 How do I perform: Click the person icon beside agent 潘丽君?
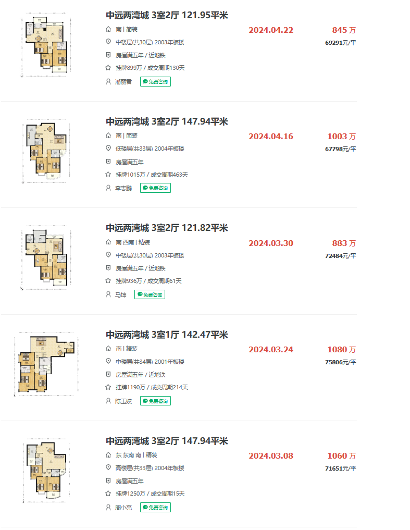(x=108, y=82)
